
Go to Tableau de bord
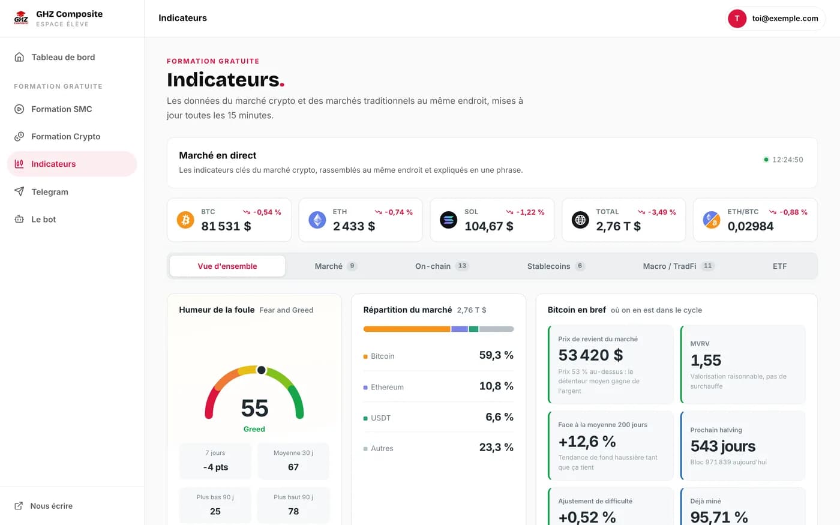72,57
